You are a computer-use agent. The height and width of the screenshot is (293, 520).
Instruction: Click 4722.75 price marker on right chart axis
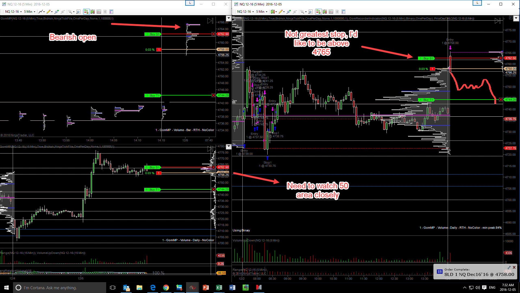point(510,148)
